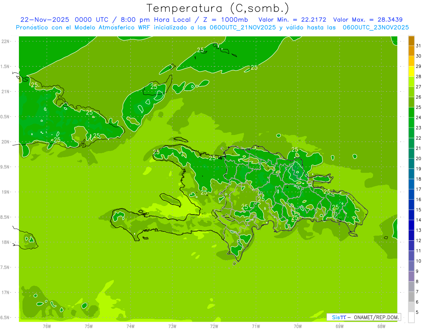The image size is (428, 331).
Task: Click the "31" colorbar label
Action: coord(418,46)
